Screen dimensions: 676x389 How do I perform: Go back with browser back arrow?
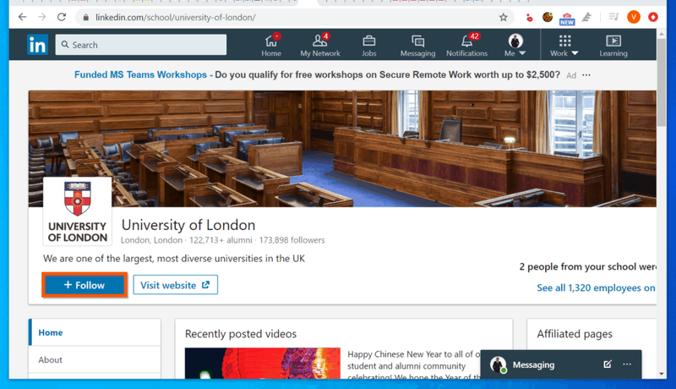(23, 17)
